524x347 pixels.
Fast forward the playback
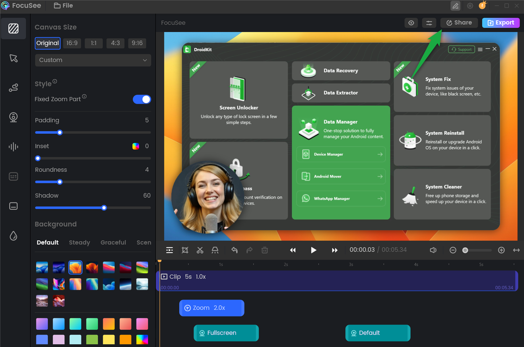335,250
